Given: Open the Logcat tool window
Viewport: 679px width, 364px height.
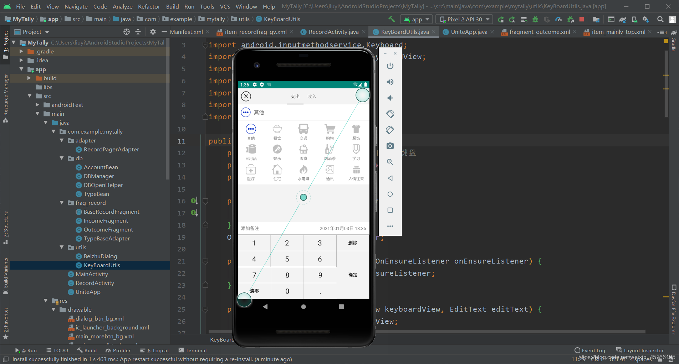Looking at the screenshot, I should pos(155,350).
